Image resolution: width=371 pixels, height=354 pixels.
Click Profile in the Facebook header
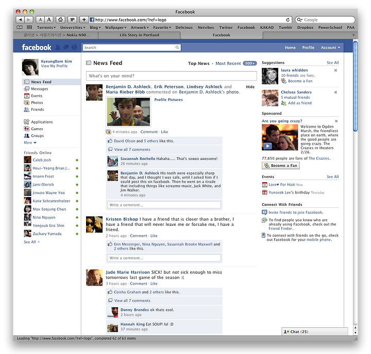(308, 47)
